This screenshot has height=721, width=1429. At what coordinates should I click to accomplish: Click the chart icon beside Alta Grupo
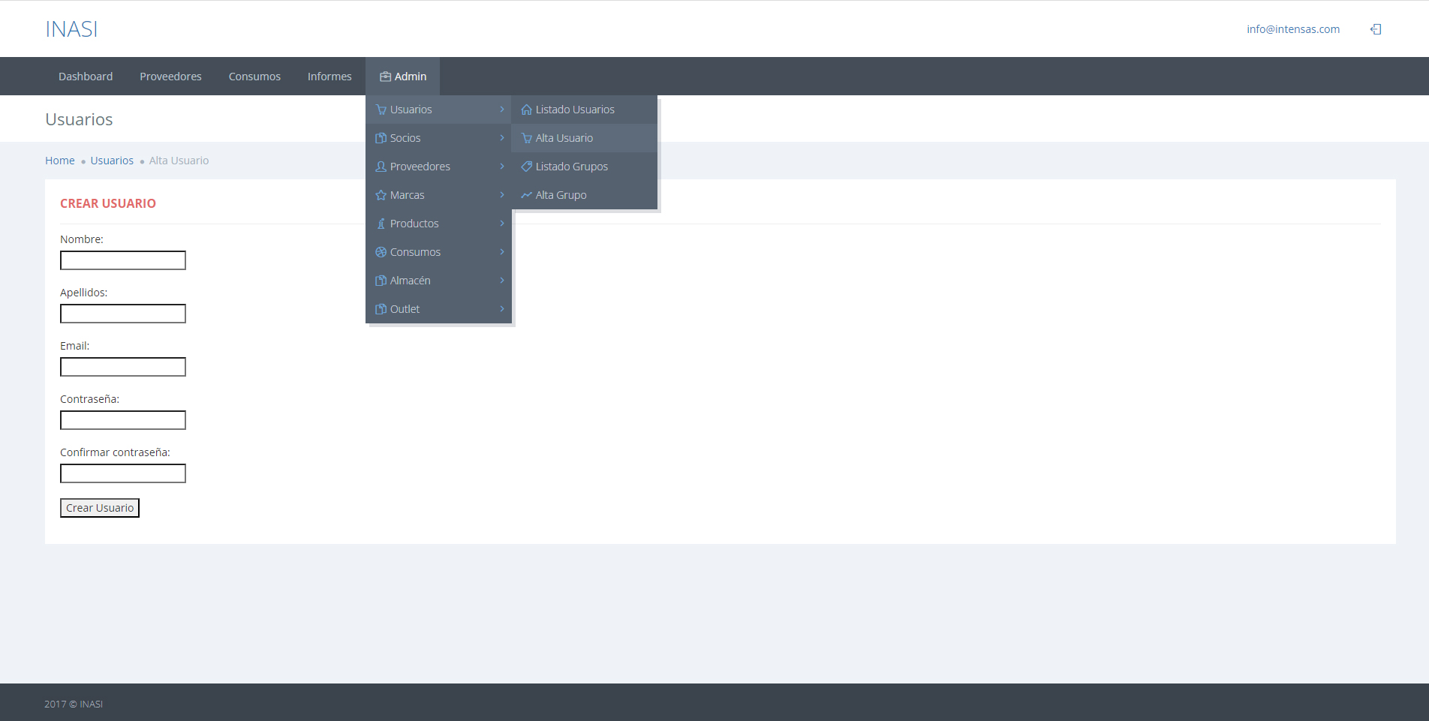(526, 195)
